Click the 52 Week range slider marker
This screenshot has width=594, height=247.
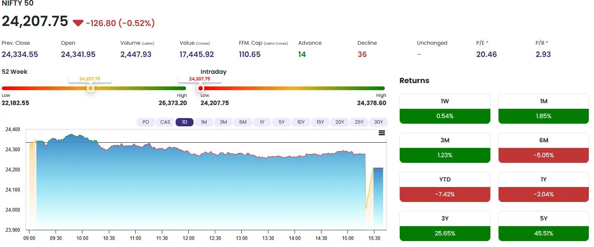[x=90, y=88]
